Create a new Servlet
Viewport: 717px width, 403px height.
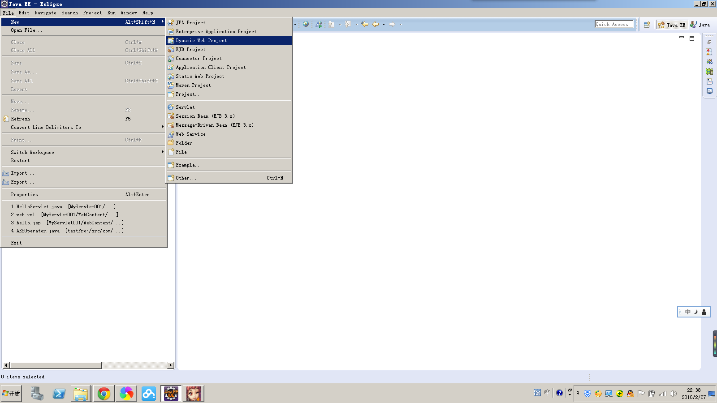(229, 107)
